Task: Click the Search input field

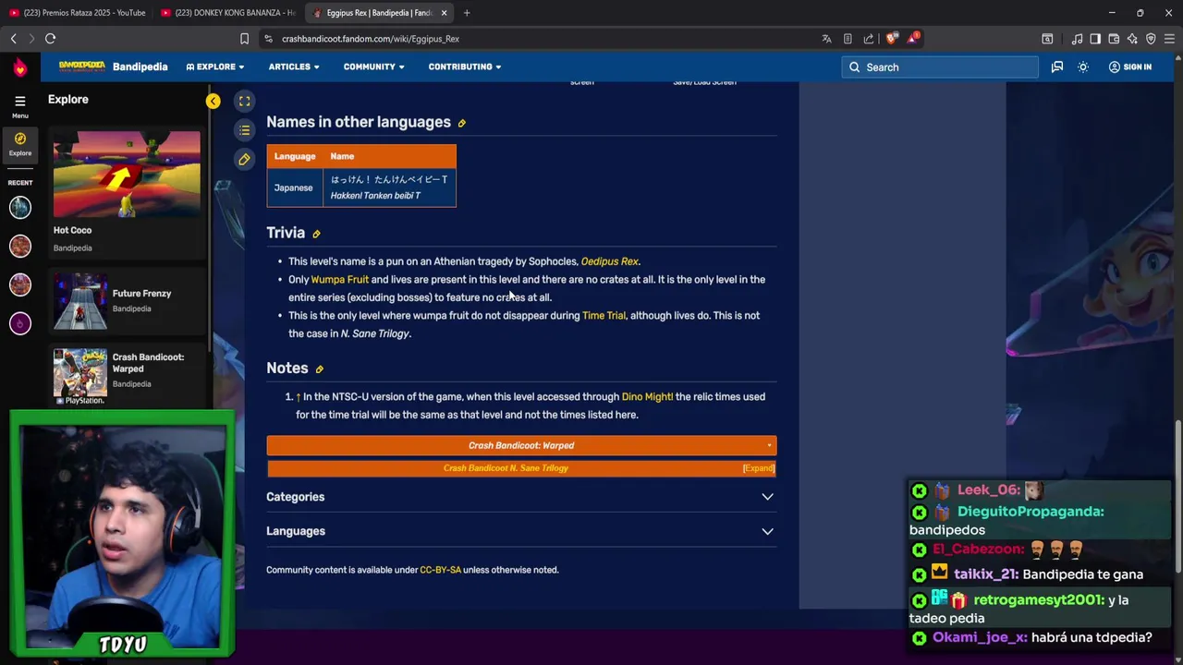Action: tap(940, 66)
